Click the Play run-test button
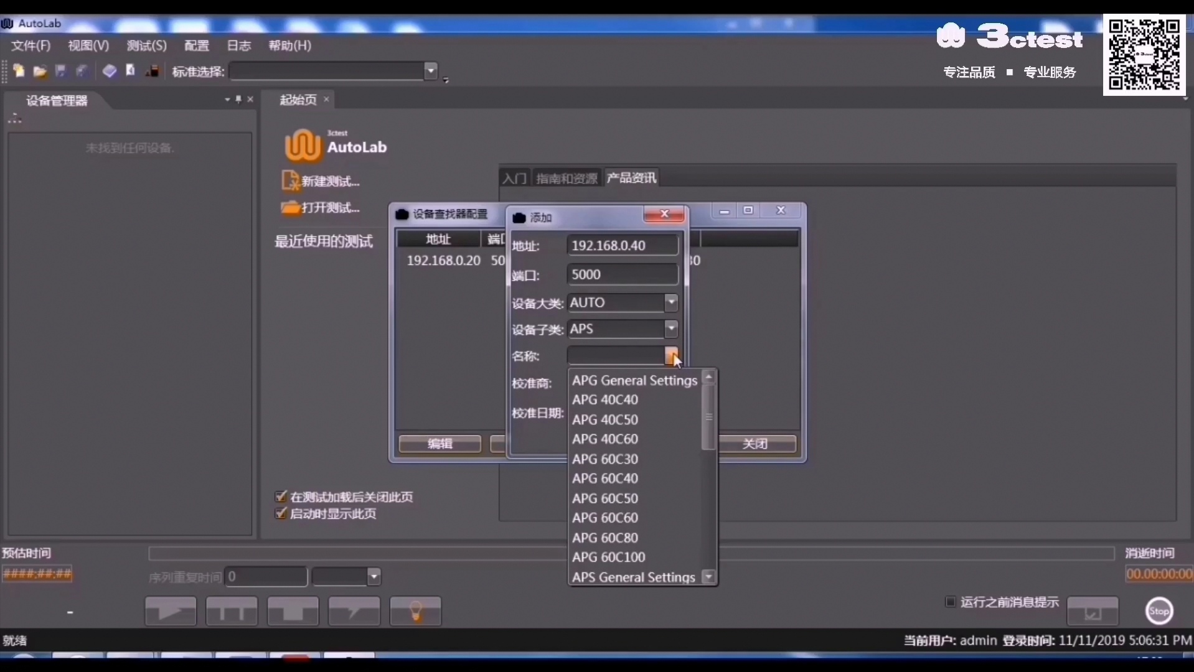 click(x=171, y=611)
